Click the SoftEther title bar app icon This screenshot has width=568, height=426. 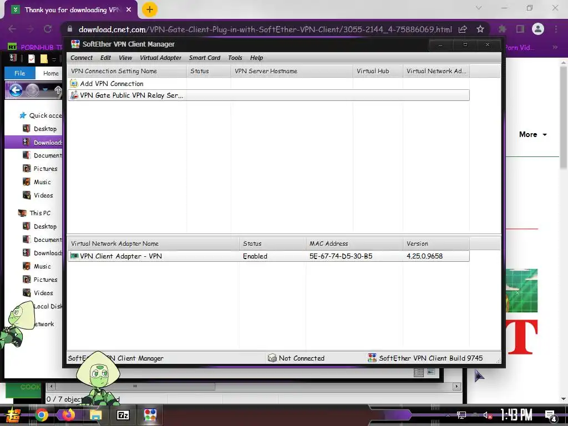tap(75, 44)
